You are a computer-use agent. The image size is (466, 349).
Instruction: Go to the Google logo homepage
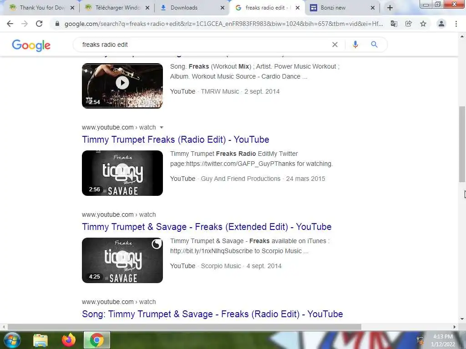pyautogui.click(x=31, y=45)
